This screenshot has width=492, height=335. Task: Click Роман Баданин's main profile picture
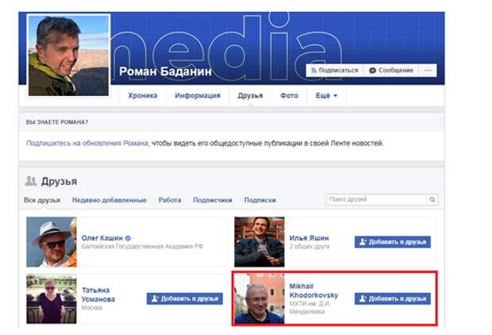pyautogui.click(x=69, y=56)
